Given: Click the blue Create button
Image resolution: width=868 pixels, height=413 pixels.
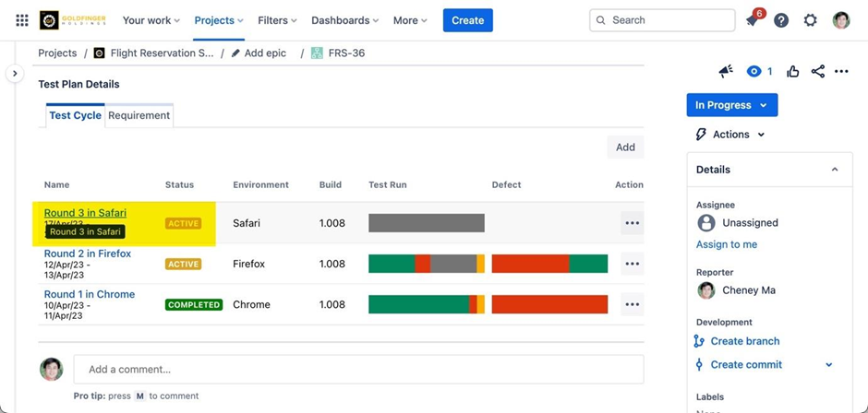Looking at the screenshot, I should click(467, 20).
